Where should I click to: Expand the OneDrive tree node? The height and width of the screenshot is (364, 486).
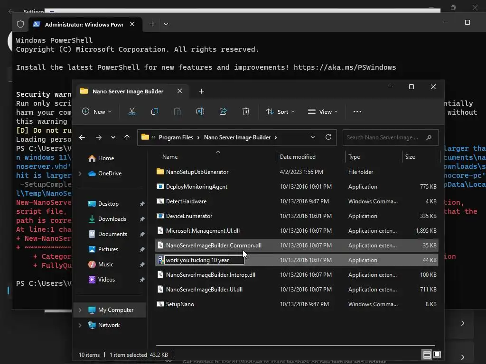pyautogui.click(x=80, y=173)
